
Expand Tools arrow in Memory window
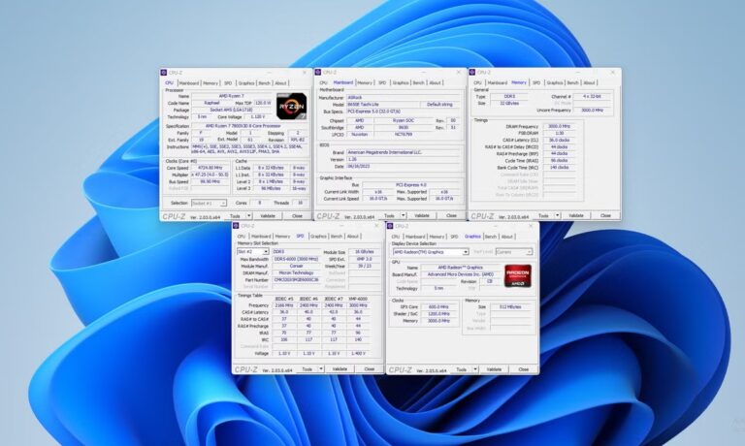tap(558, 215)
